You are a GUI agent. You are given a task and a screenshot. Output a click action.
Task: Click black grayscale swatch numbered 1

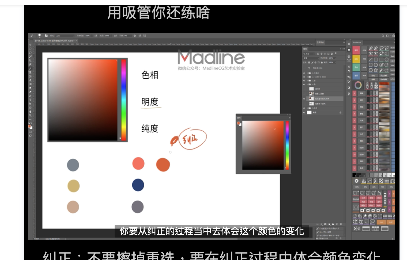[355, 175]
